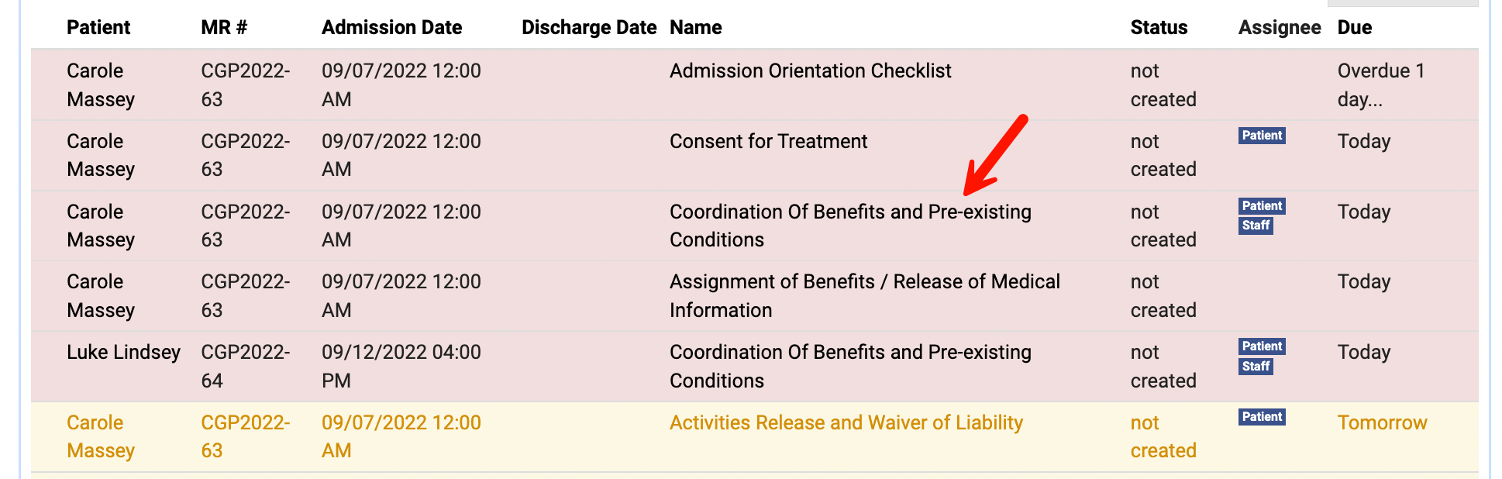Click Patient badge in Activities Release row
The height and width of the screenshot is (479, 1502).
coord(1262,417)
